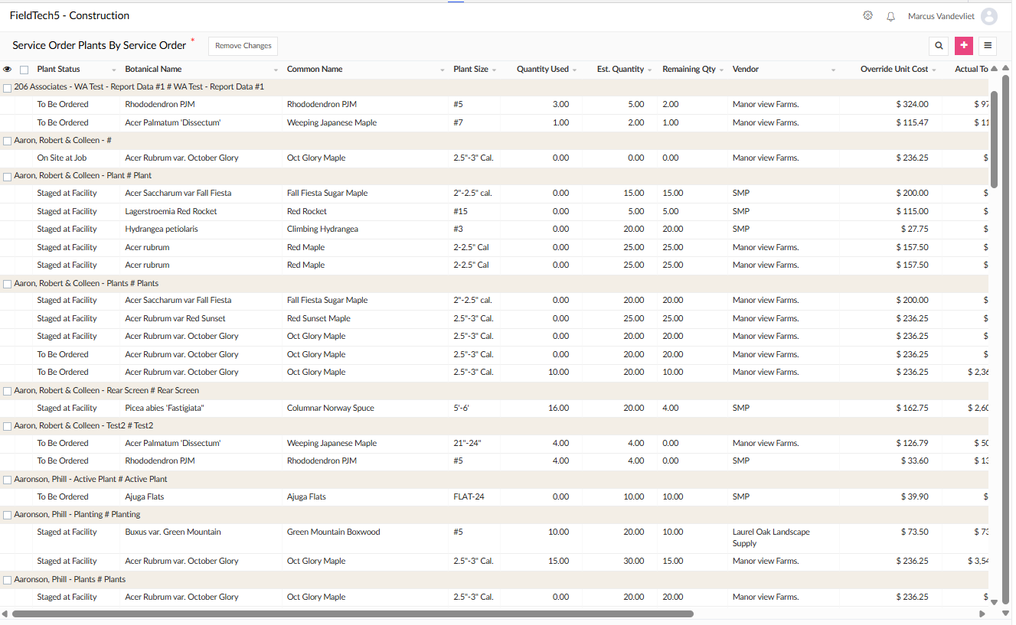The width and height of the screenshot is (1016, 625).
Task: Select Ajuga Flats botanical name cell
Action: [x=144, y=497]
